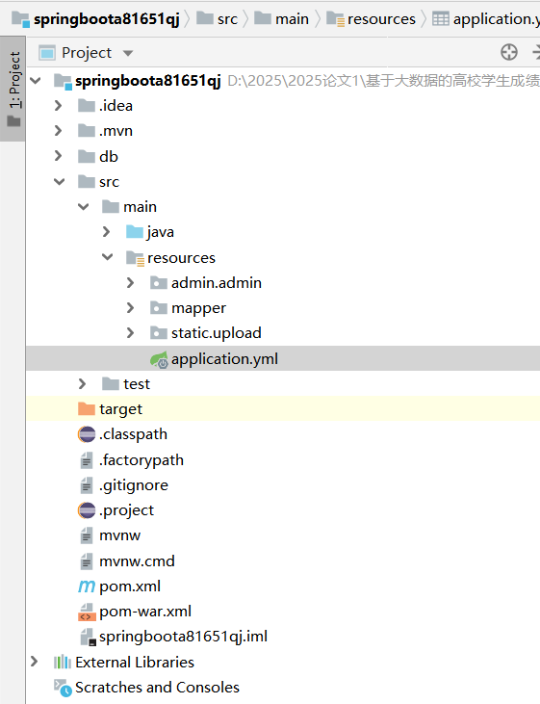Screen dimensions: 540x704
Task: Click the test folder icon
Action: [x=111, y=384]
